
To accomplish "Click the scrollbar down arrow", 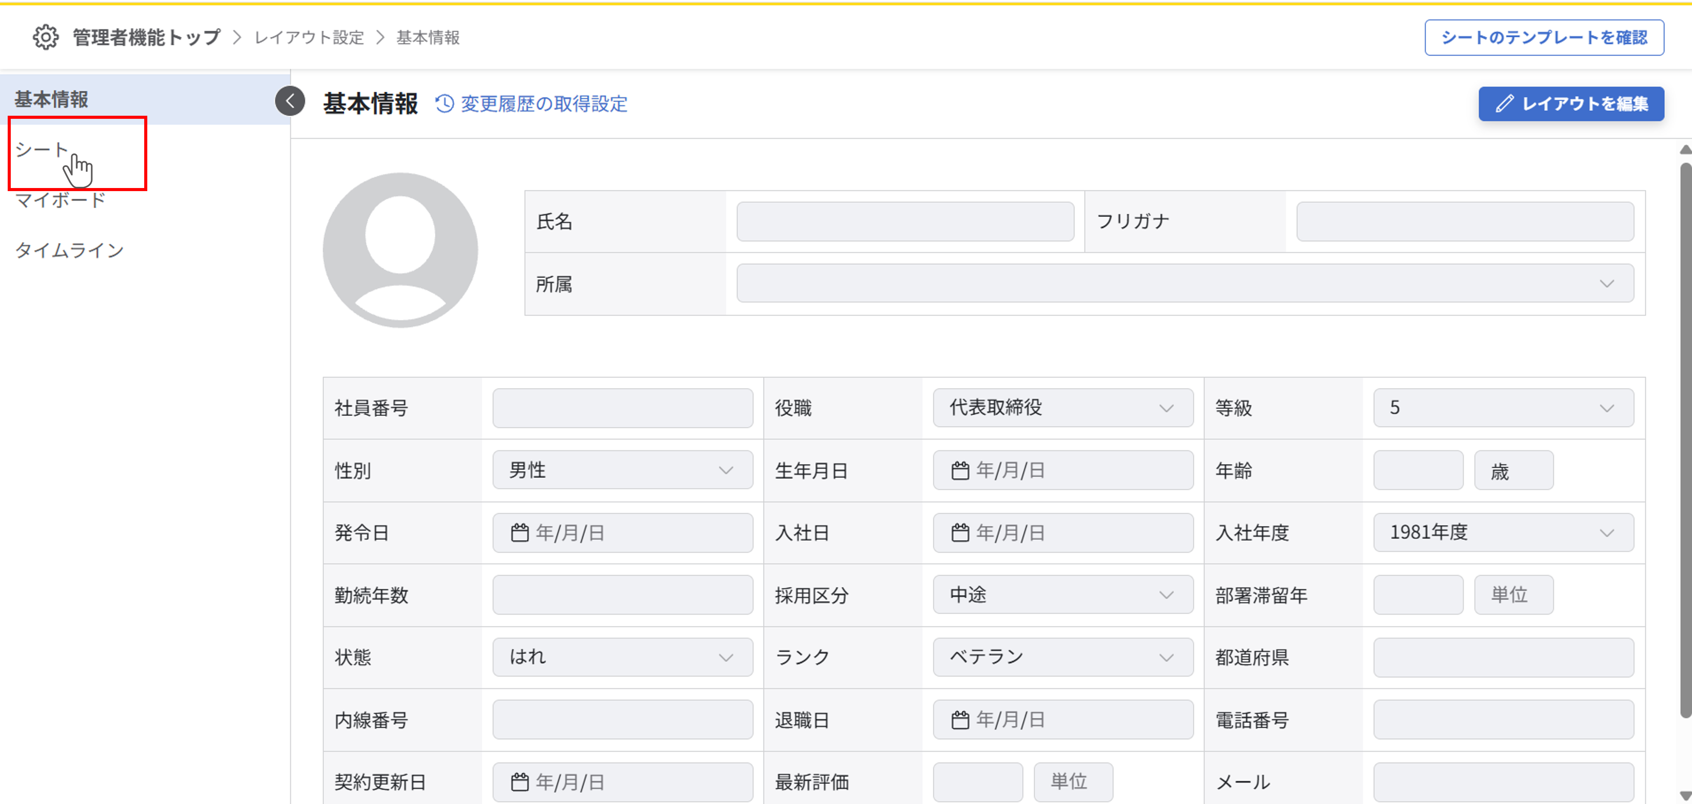I will point(1685,796).
